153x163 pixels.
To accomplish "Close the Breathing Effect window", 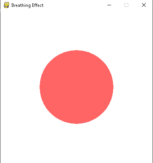I will (x=144, y=5).
